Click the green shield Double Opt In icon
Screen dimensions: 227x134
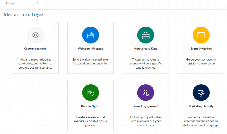(90, 93)
